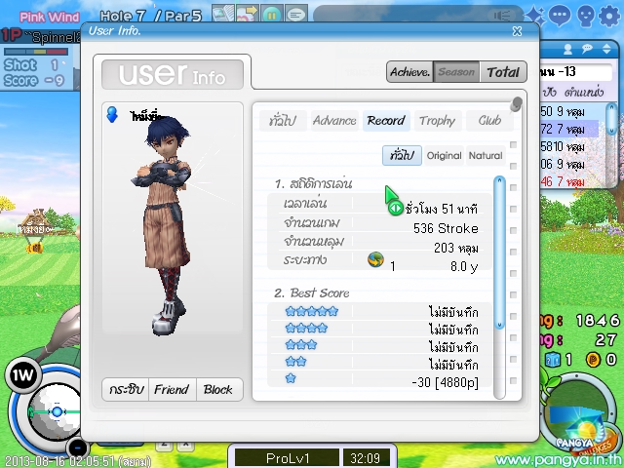
Task: Click the golf ball impact point selector
Action: point(56,411)
